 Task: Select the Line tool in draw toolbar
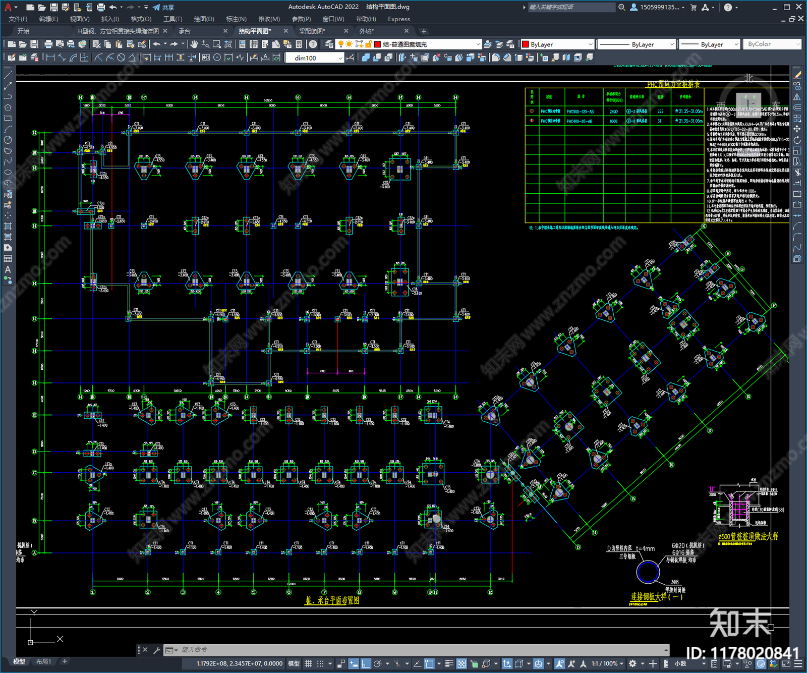8,75
